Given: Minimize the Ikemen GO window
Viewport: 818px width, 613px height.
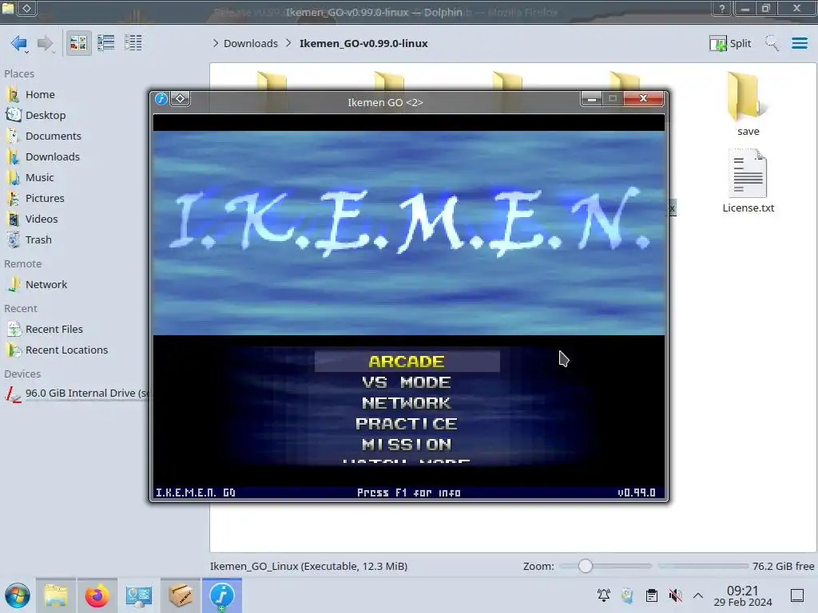Looking at the screenshot, I should click(x=592, y=98).
